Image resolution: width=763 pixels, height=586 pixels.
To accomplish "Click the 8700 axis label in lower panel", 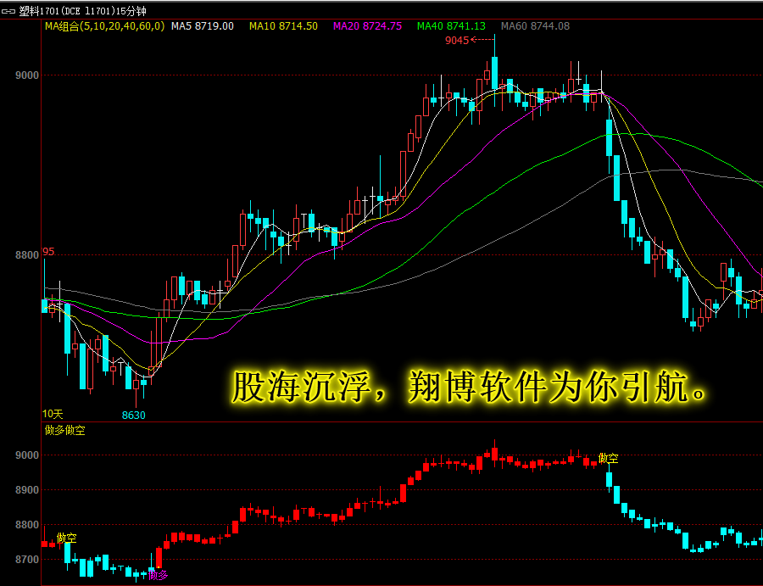I will tap(27, 560).
